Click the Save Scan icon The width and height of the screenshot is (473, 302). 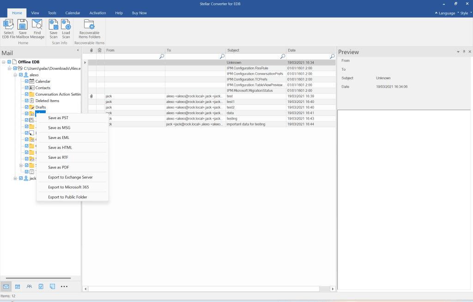(54, 25)
